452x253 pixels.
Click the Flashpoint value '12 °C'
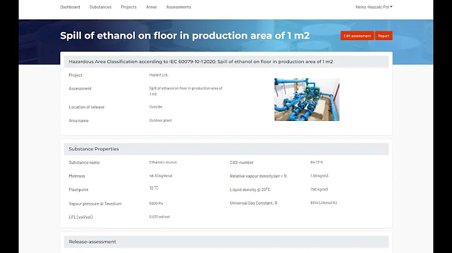154,188
